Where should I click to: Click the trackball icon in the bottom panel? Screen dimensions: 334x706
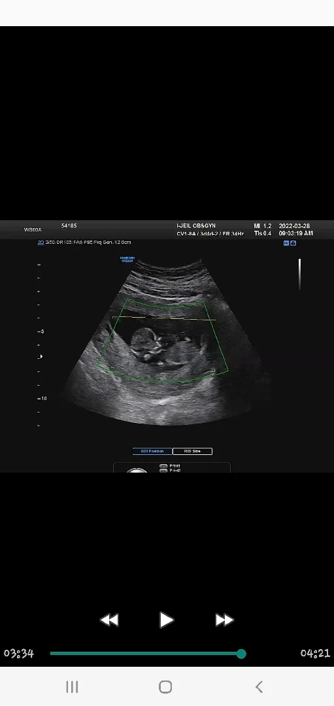pyautogui.click(x=137, y=470)
